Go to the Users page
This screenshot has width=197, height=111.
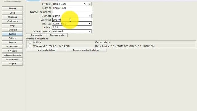[x=12, y=13]
